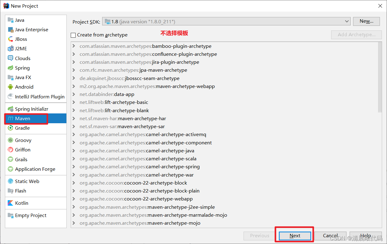Pick the JBoss project icon
387x244 pixels.
click(10, 39)
